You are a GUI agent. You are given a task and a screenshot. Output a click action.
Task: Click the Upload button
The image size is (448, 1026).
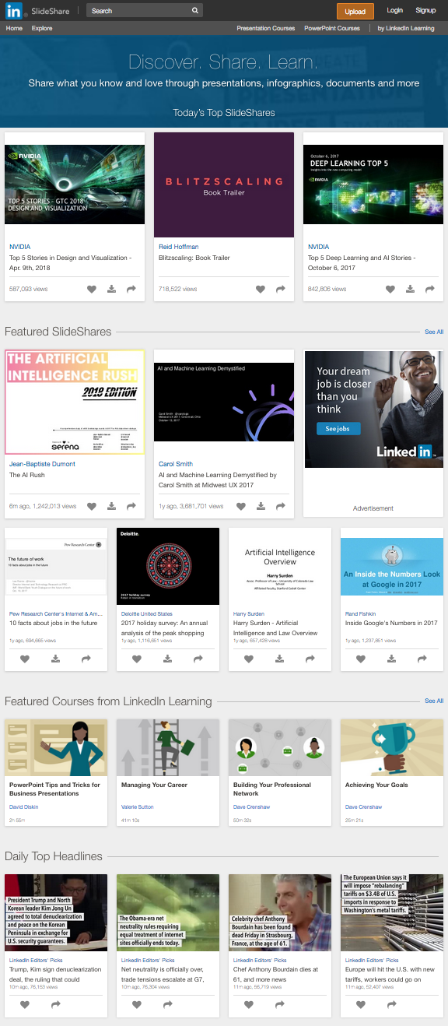[x=355, y=11]
